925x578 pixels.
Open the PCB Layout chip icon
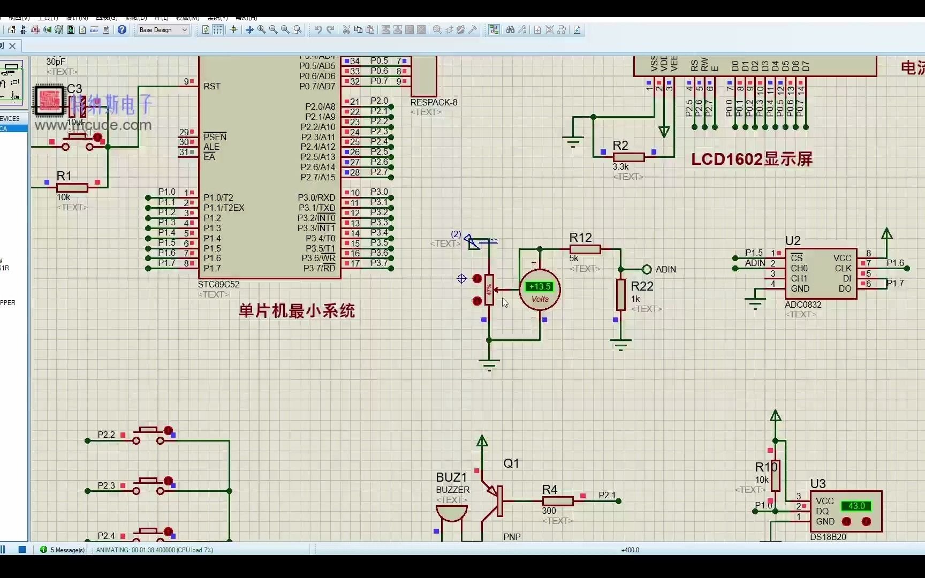tap(35, 30)
